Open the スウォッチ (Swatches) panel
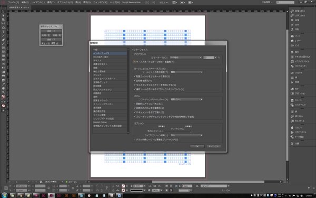The width and height of the screenshot is (316, 198). coord(296,73)
